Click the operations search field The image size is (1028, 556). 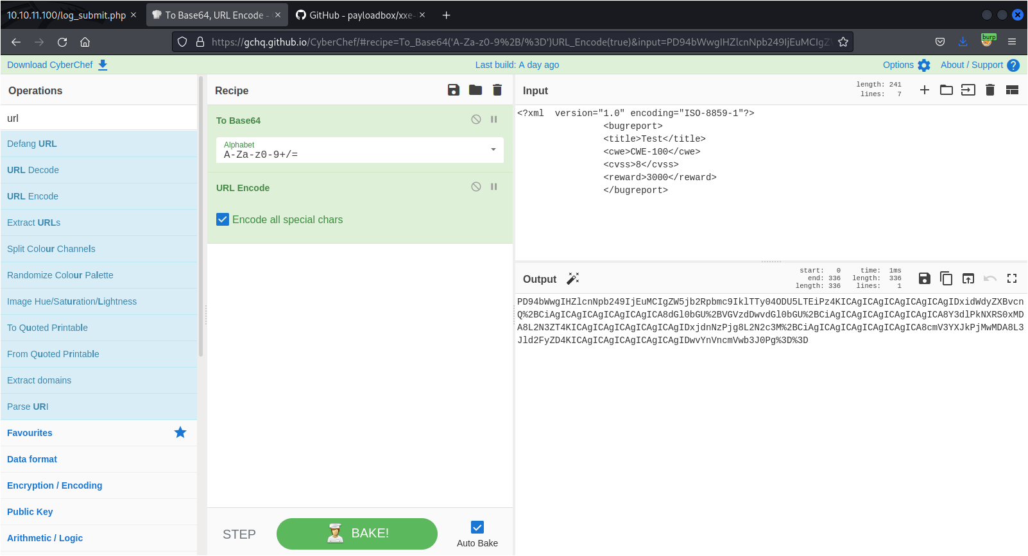99,118
